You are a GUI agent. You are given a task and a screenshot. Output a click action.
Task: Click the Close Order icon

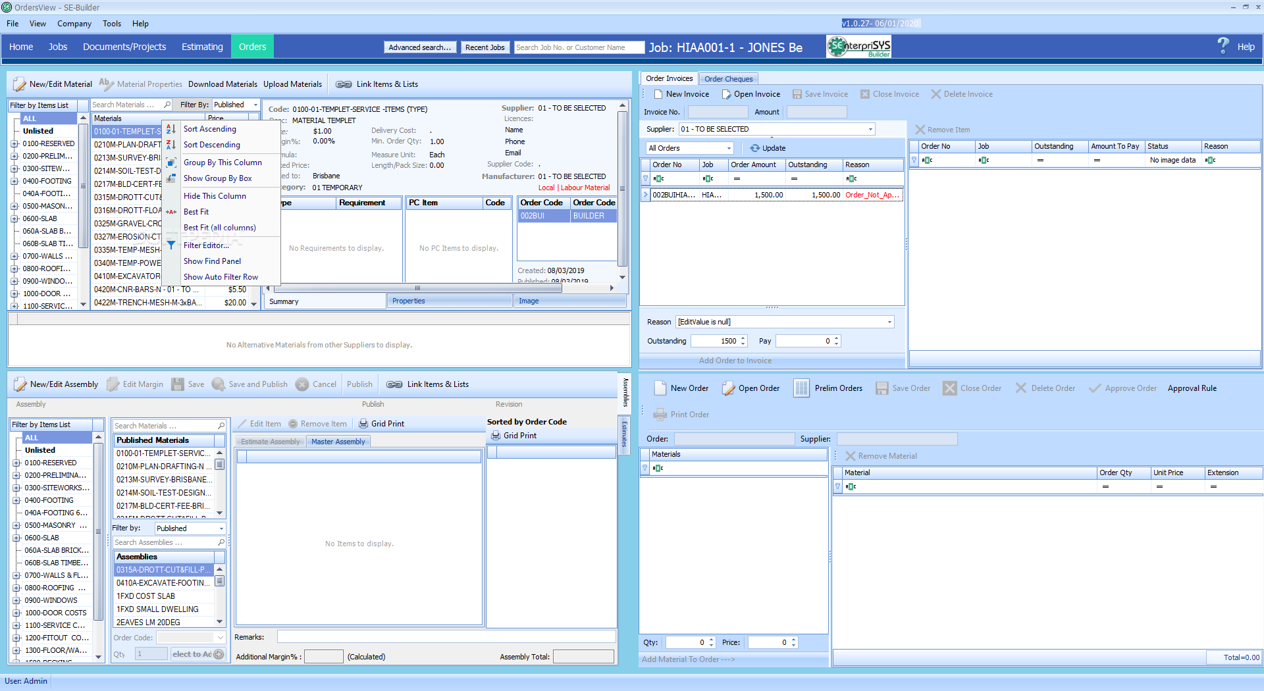949,388
